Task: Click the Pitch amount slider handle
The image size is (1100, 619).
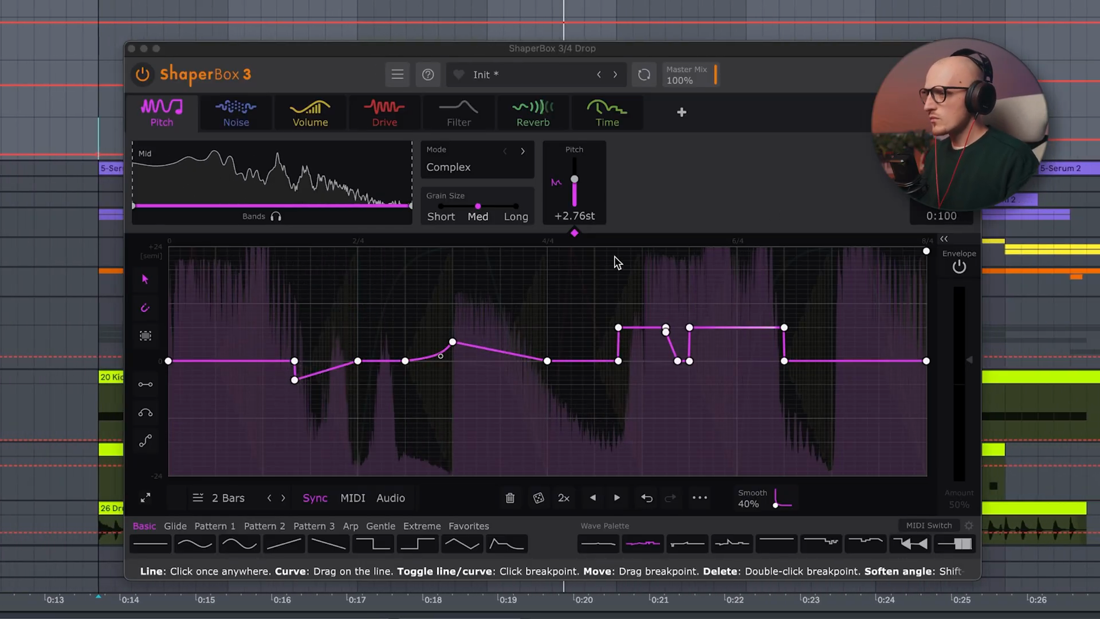Action: [x=574, y=179]
